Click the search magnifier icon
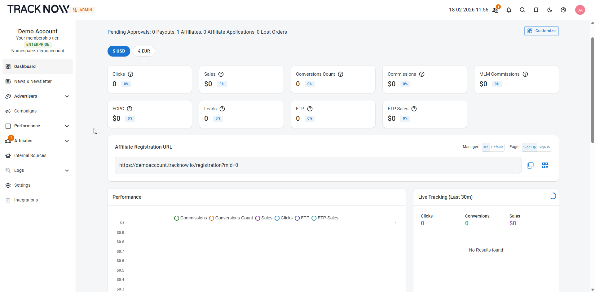The image size is (595, 292). (x=522, y=10)
